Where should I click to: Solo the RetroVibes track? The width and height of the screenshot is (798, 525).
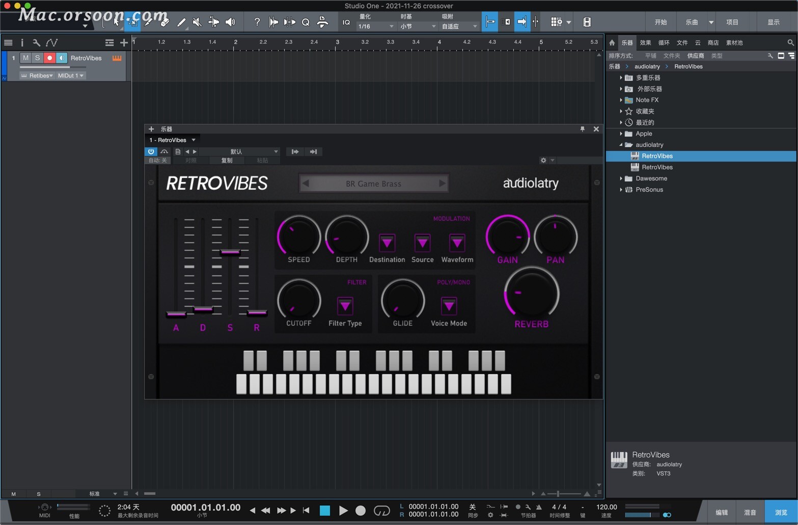37,58
